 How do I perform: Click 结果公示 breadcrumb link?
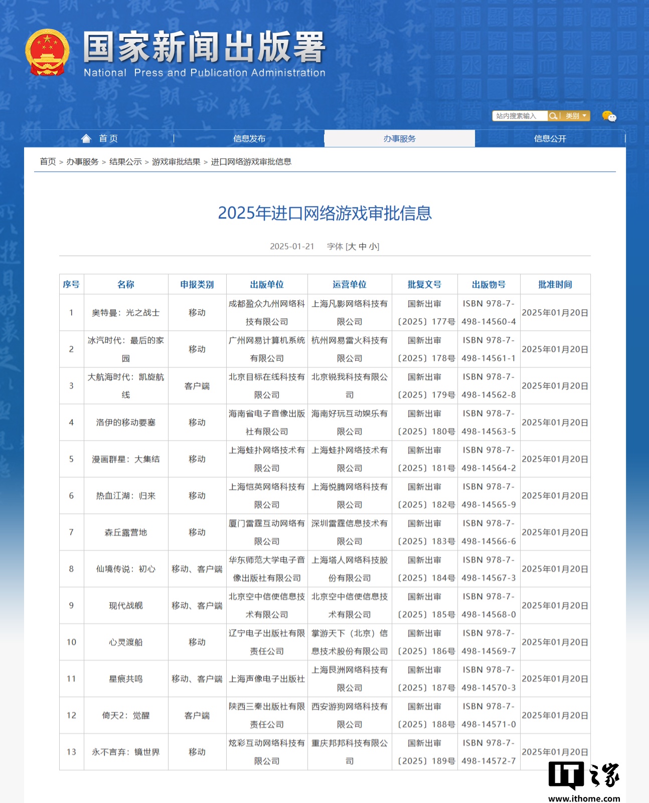click(125, 161)
